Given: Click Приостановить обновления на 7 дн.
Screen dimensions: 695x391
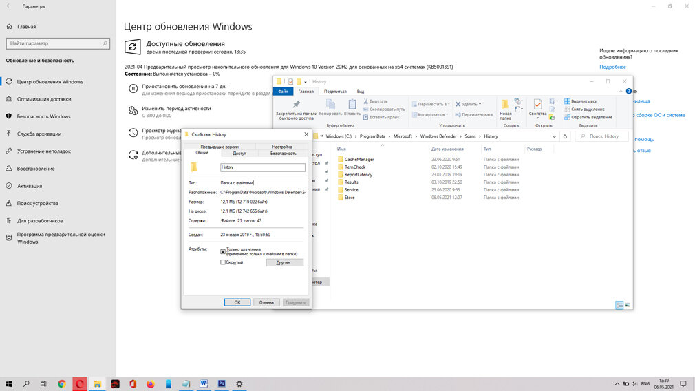Looking at the screenshot, I should pyautogui.click(x=184, y=87).
